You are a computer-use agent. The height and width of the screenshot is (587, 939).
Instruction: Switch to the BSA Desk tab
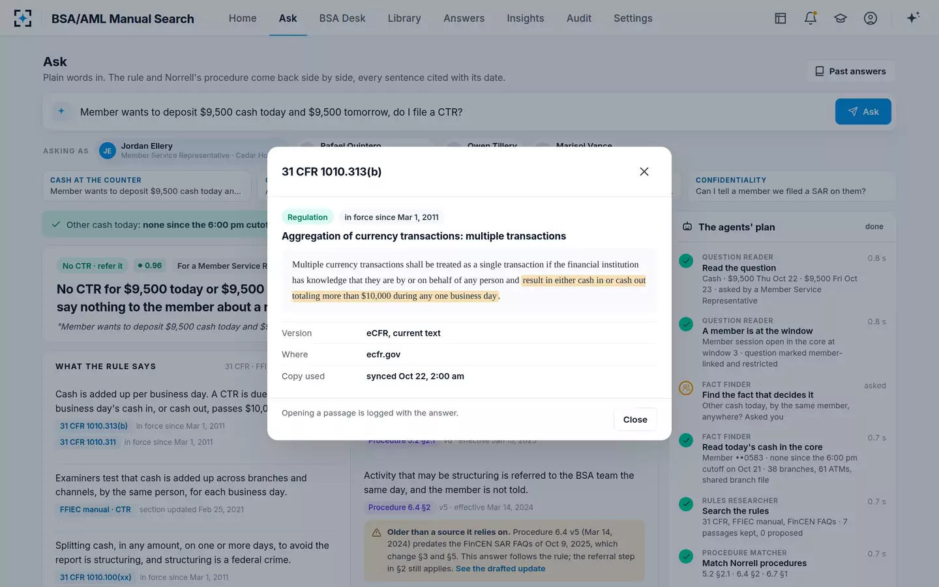click(x=342, y=18)
